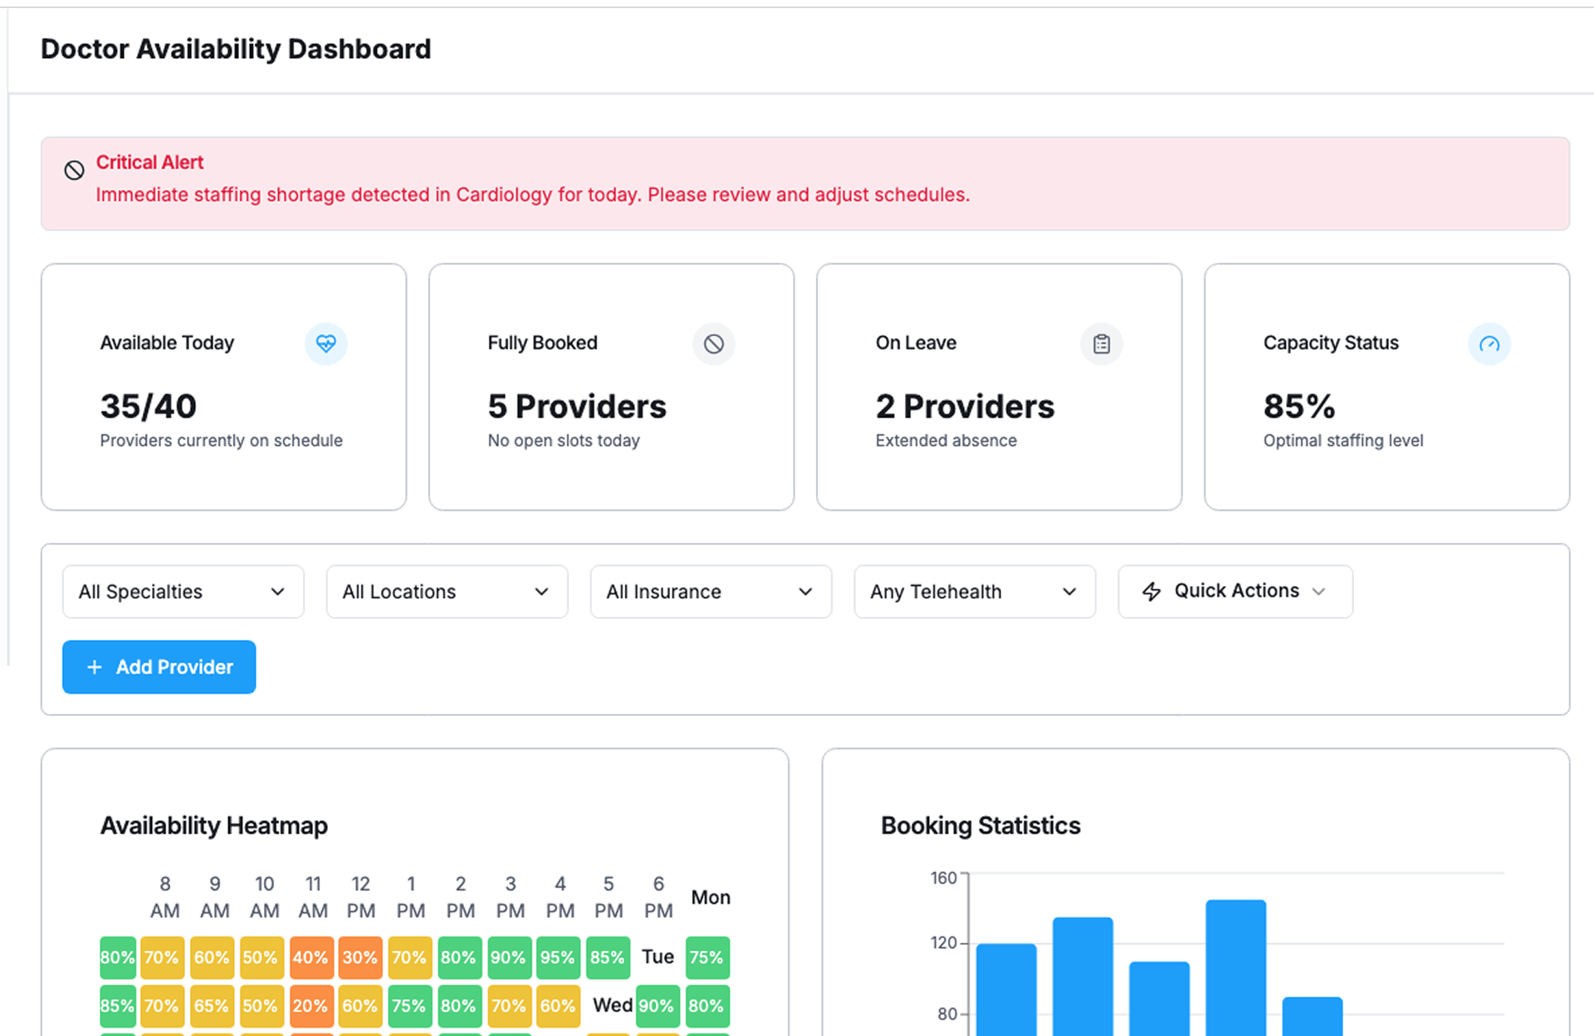1594x1036 pixels.
Task: Click the gauge icon on Capacity Status card
Action: [x=1489, y=343]
